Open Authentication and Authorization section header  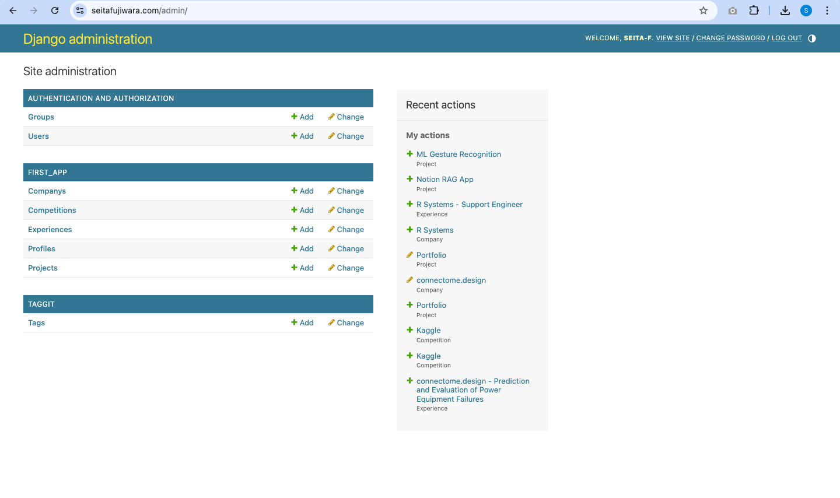[x=101, y=99]
